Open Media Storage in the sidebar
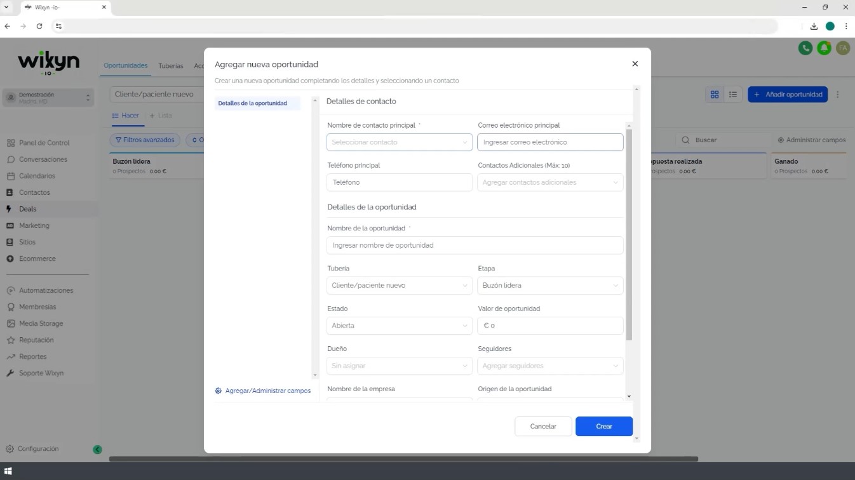Screen dimensions: 855x480 [x=41, y=323]
